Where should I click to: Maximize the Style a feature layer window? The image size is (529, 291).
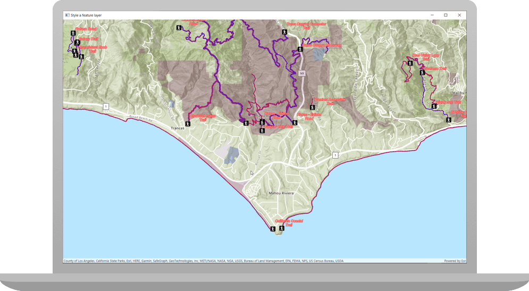coord(446,15)
